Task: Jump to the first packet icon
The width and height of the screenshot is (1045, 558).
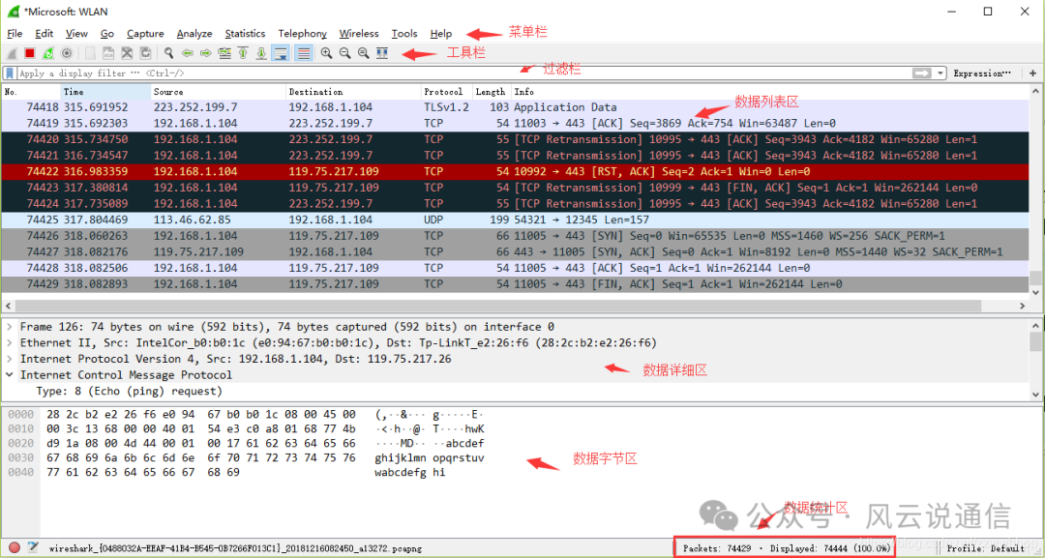Action: 243,53
